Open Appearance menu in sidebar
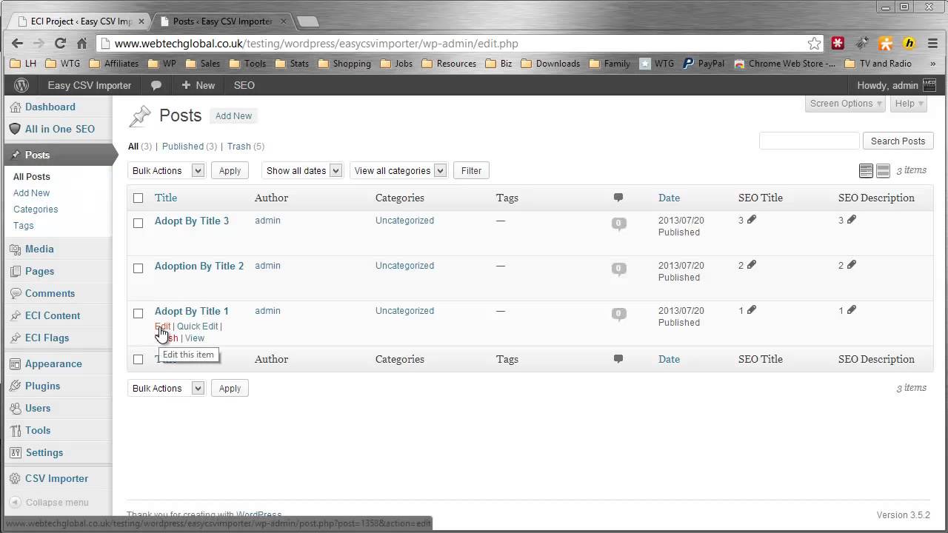 point(53,363)
